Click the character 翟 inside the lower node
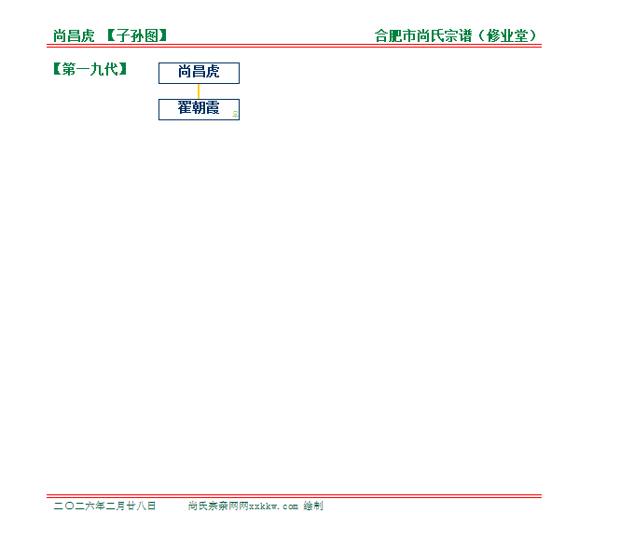634x541 pixels. [x=185, y=109]
